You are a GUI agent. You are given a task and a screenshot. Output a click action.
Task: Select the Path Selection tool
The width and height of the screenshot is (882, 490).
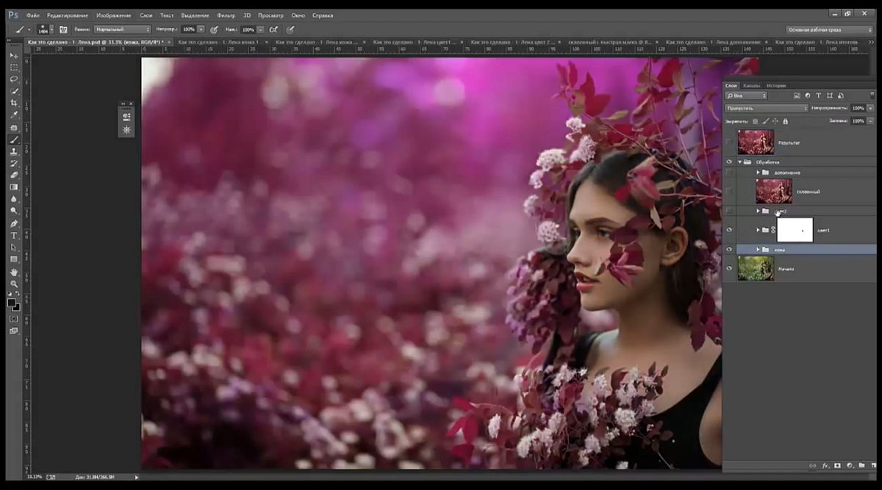coord(13,248)
